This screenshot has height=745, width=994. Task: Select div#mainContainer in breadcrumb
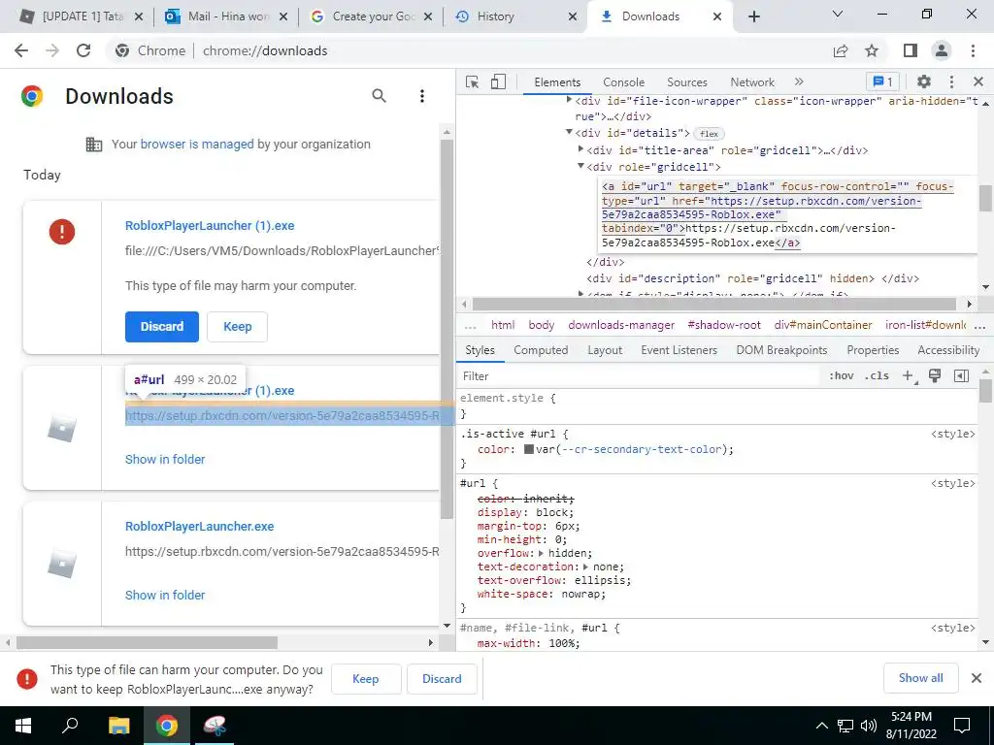[823, 325]
